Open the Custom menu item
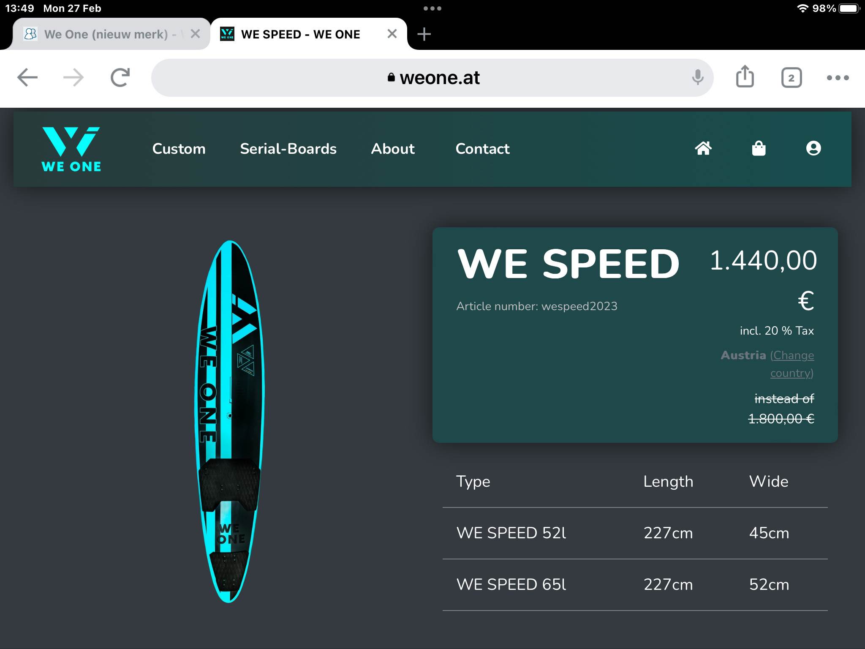Screen dimensions: 865x649 pos(179,149)
